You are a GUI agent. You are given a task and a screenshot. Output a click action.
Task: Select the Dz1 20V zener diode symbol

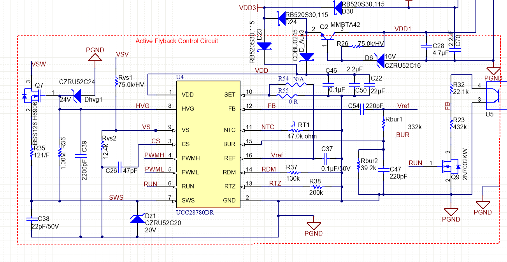pos(137,219)
